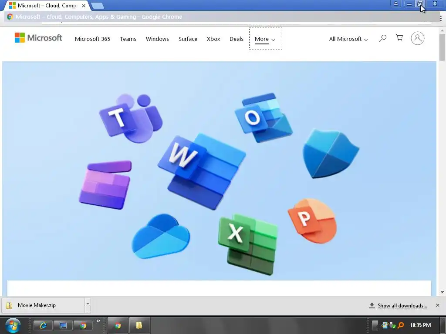Close the downloads bar
The height and width of the screenshot is (334, 446).
437,305
